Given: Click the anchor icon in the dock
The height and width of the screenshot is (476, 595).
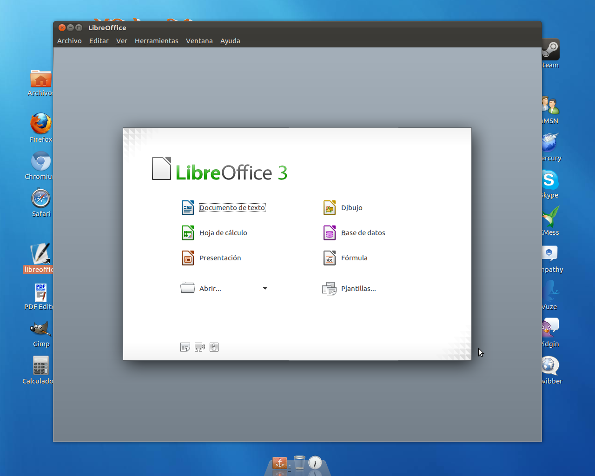Looking at the screenshot, I should click(x=279, y=463).
